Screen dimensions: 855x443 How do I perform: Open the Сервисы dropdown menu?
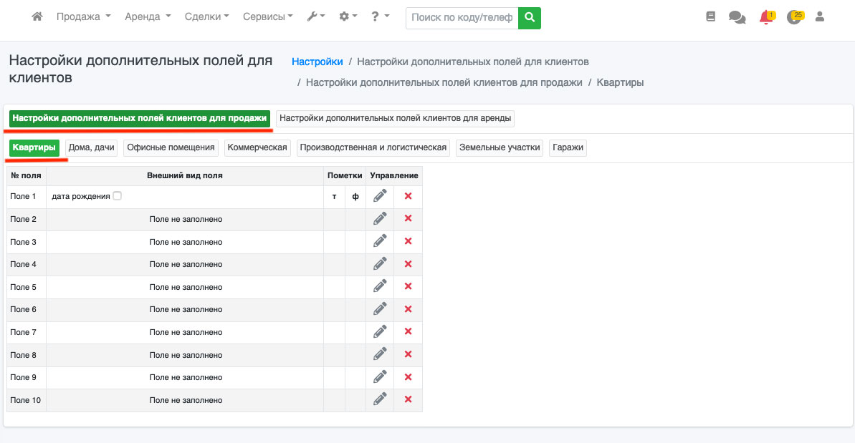(267, 16)
